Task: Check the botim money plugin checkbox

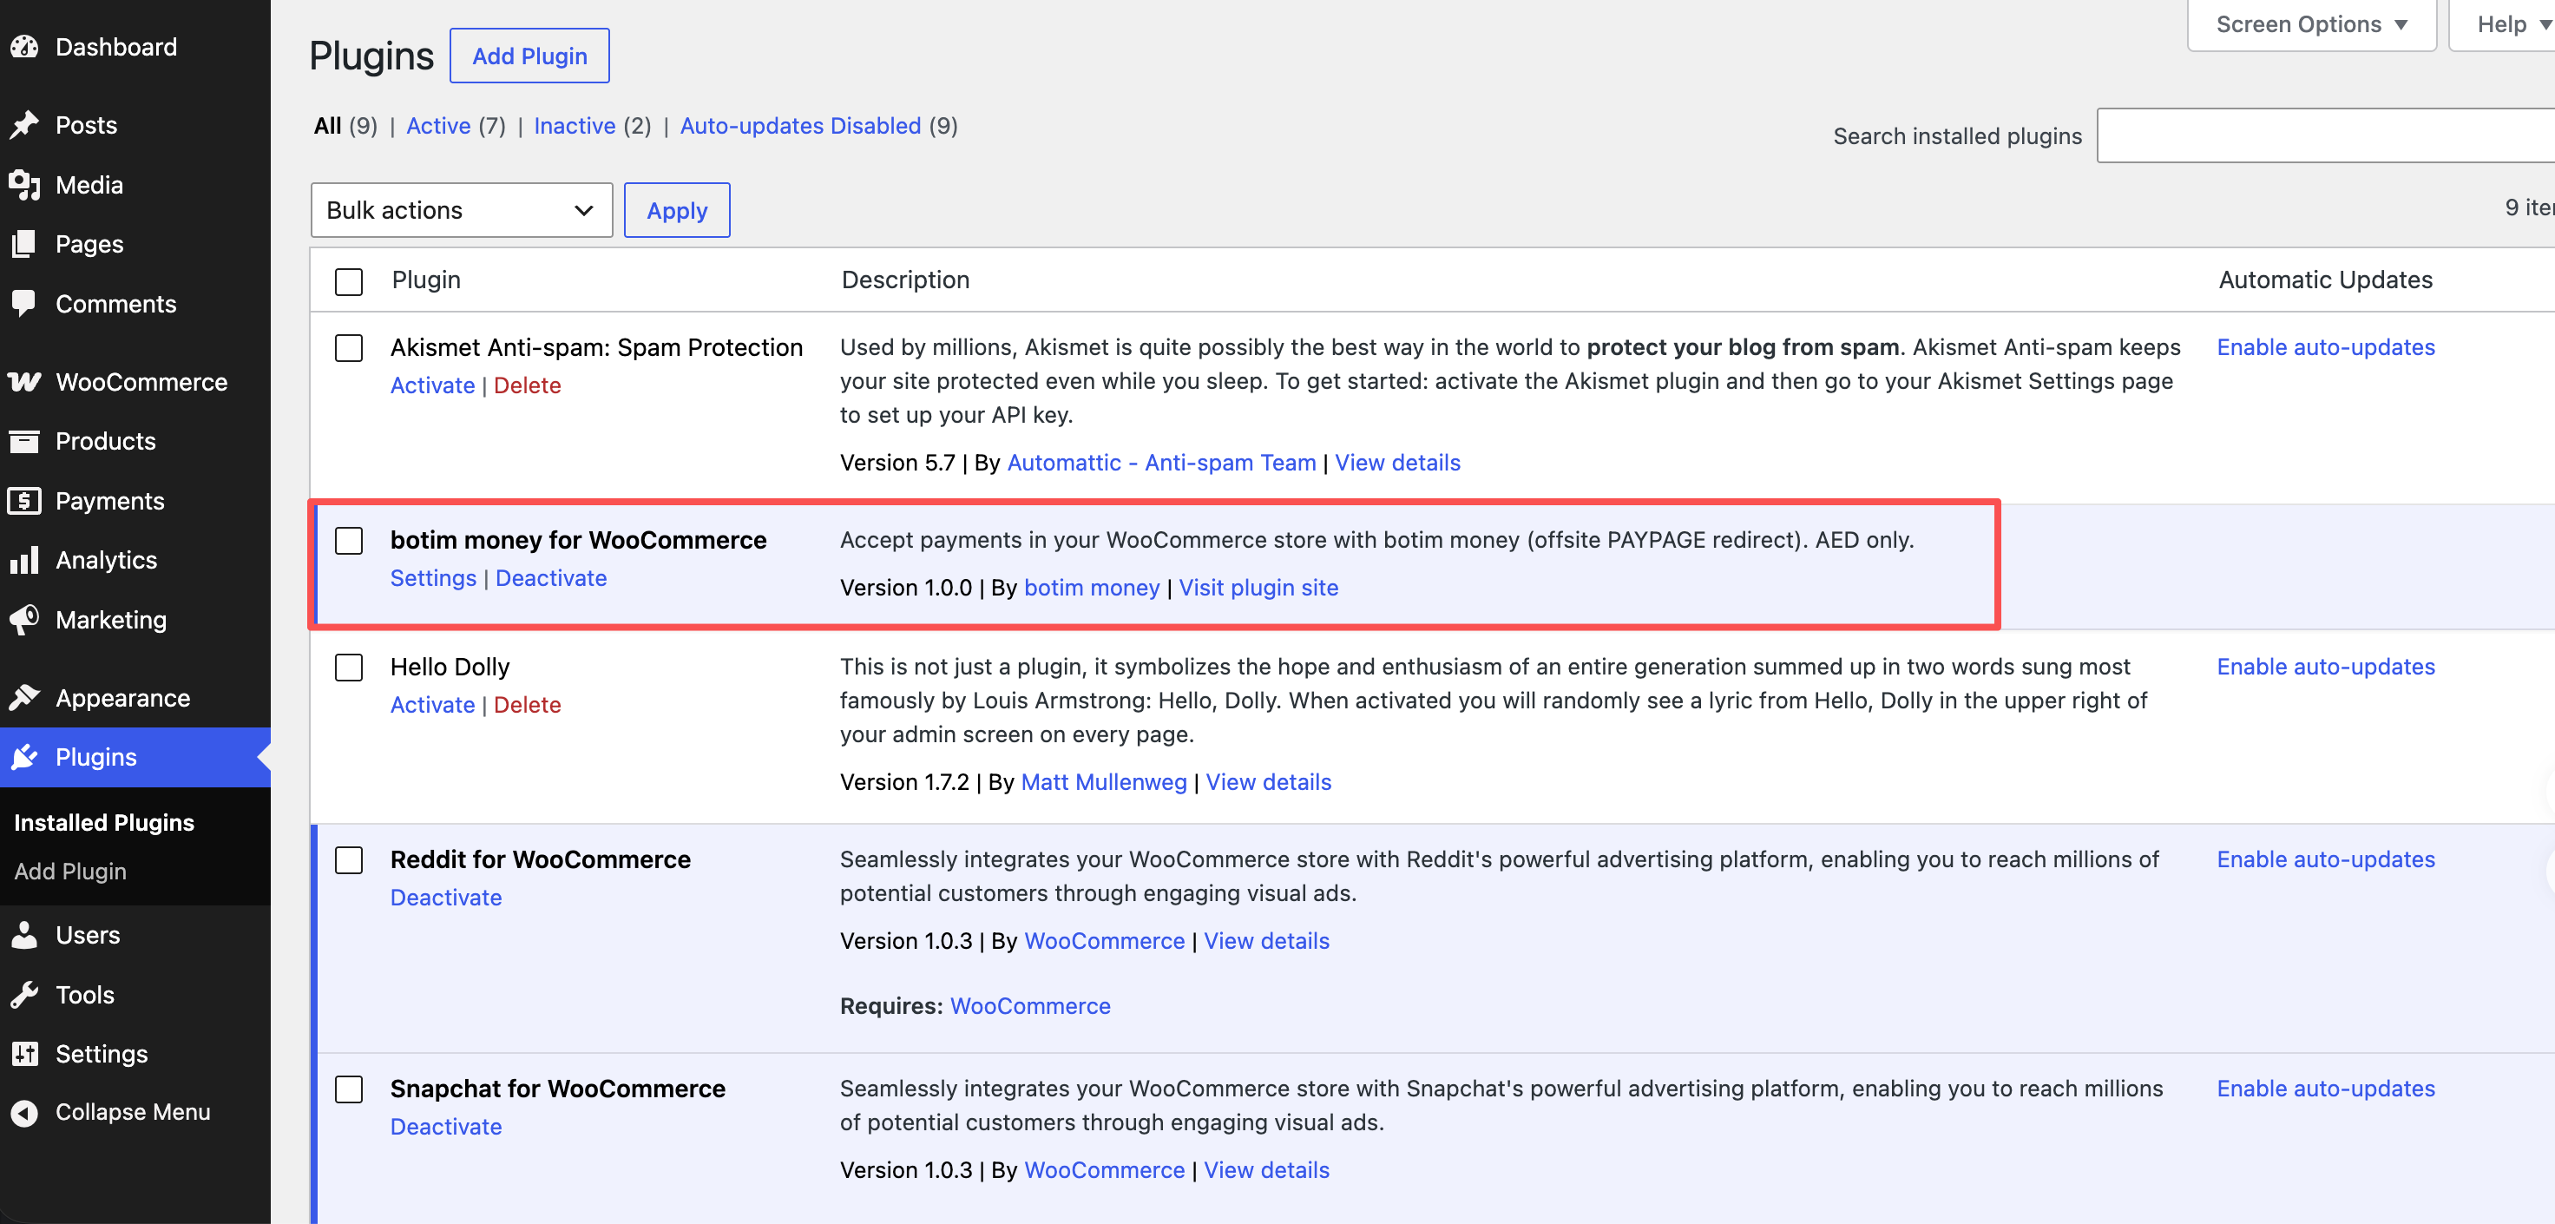Action: (349, 541)
